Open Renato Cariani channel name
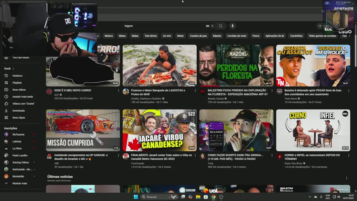 (216, 99)
